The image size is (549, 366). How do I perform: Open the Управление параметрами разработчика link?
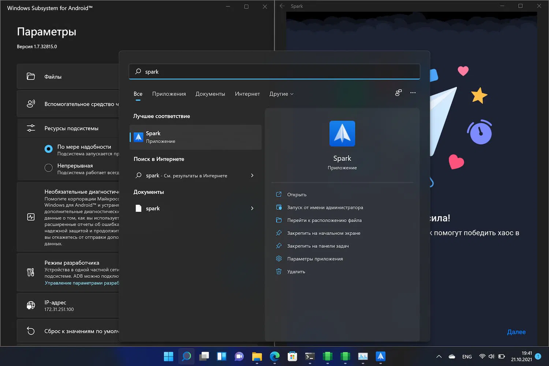[82, 283]
